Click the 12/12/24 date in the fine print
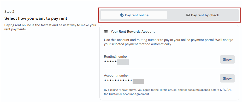 click(x=226, y=90)
